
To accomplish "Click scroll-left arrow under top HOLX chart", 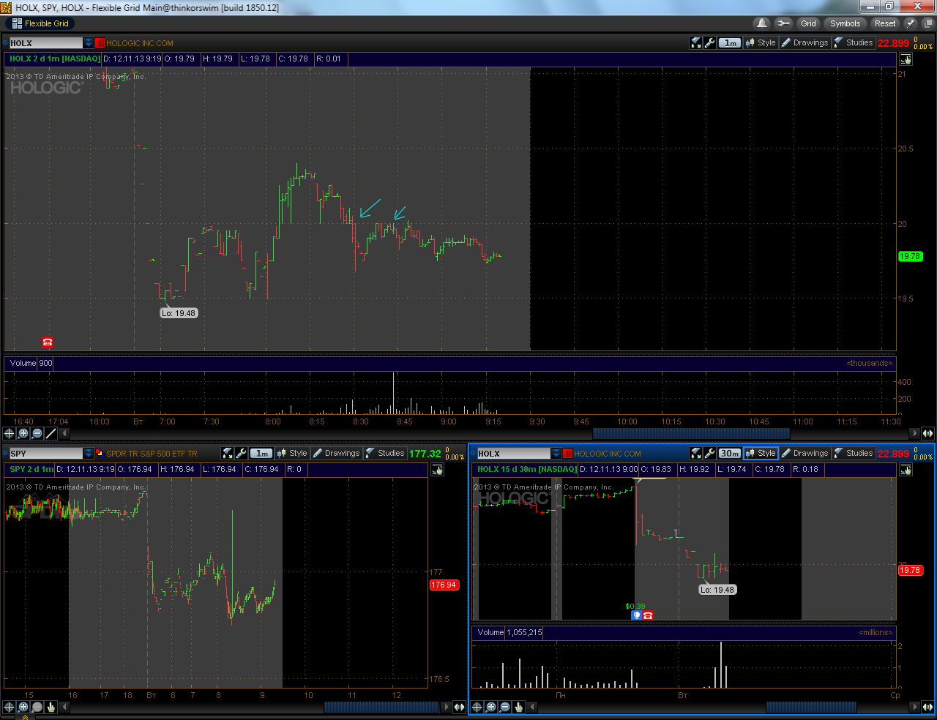I will (64, 433).
